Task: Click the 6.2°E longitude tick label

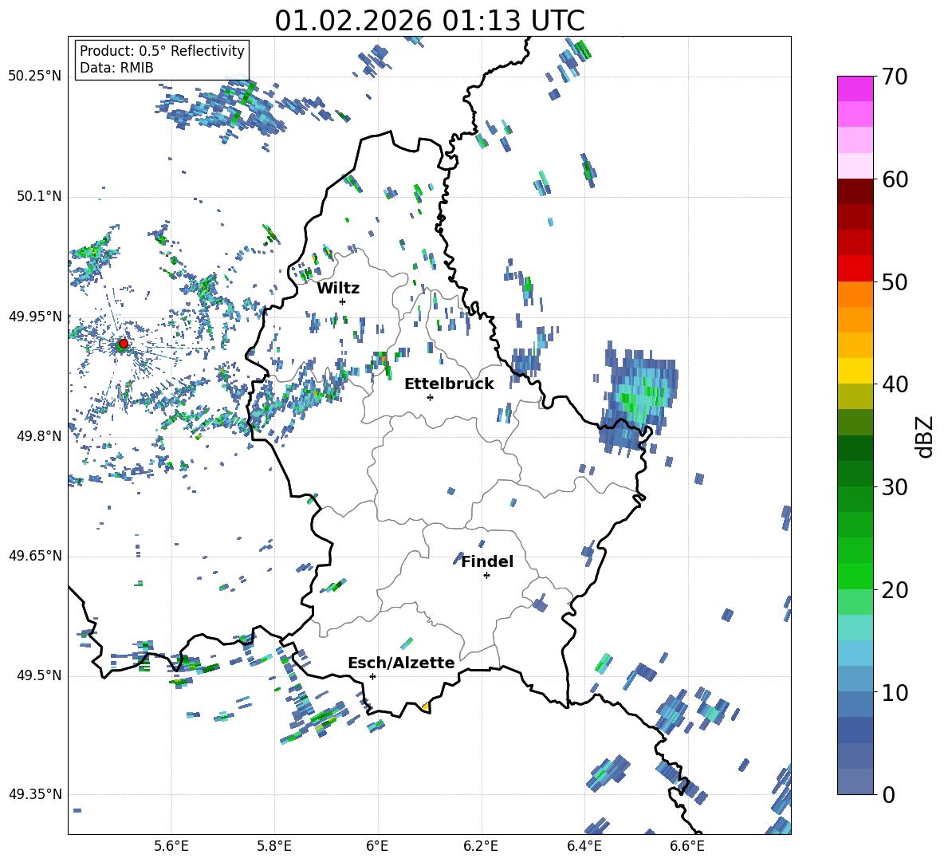Action: (x=481, y=845)
